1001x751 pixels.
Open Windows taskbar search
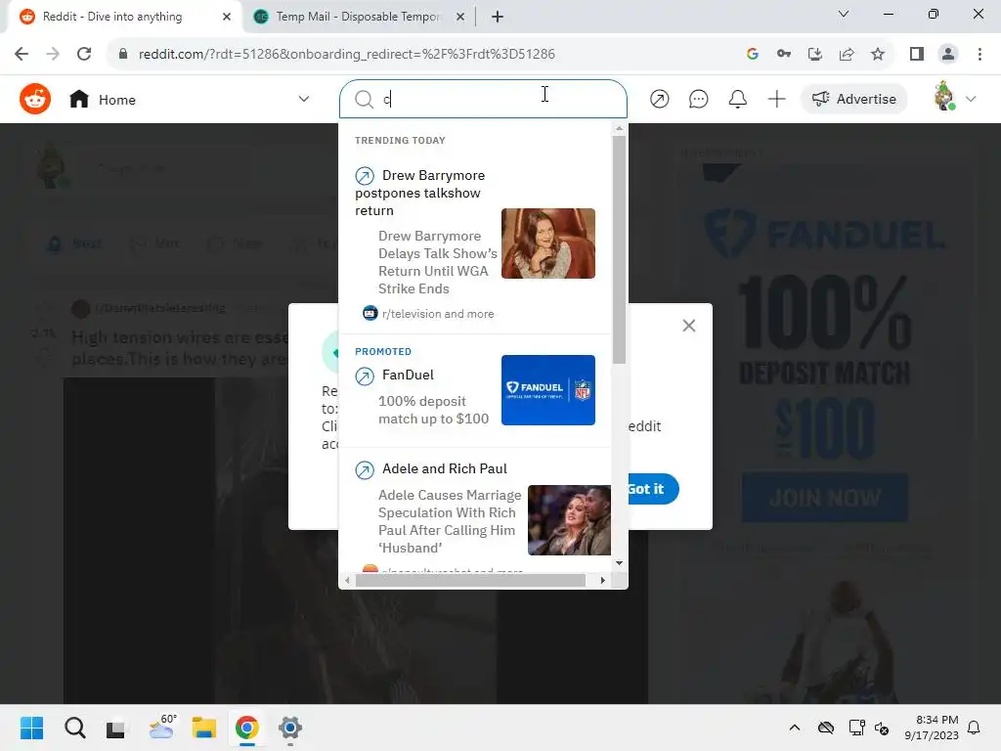(74, 728)
